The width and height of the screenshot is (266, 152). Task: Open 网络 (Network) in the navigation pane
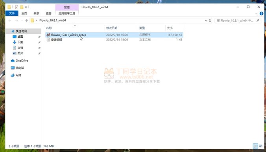(18, 75)
